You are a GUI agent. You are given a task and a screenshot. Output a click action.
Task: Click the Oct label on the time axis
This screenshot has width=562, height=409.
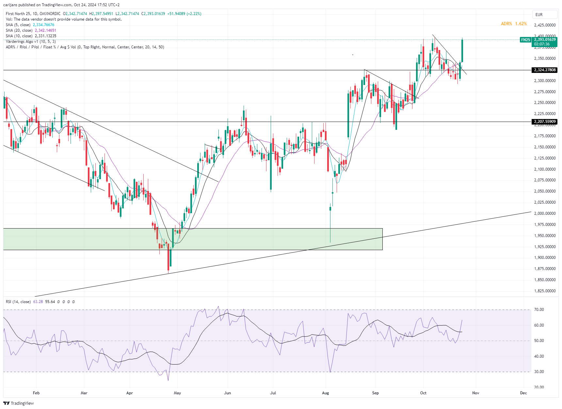[423, 393]
